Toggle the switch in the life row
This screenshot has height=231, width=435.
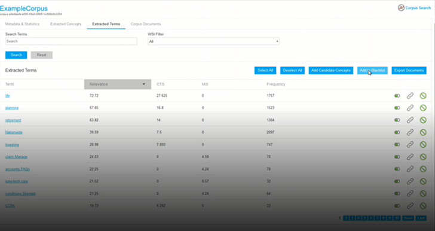pyautogui.click(x=397, y=96)
